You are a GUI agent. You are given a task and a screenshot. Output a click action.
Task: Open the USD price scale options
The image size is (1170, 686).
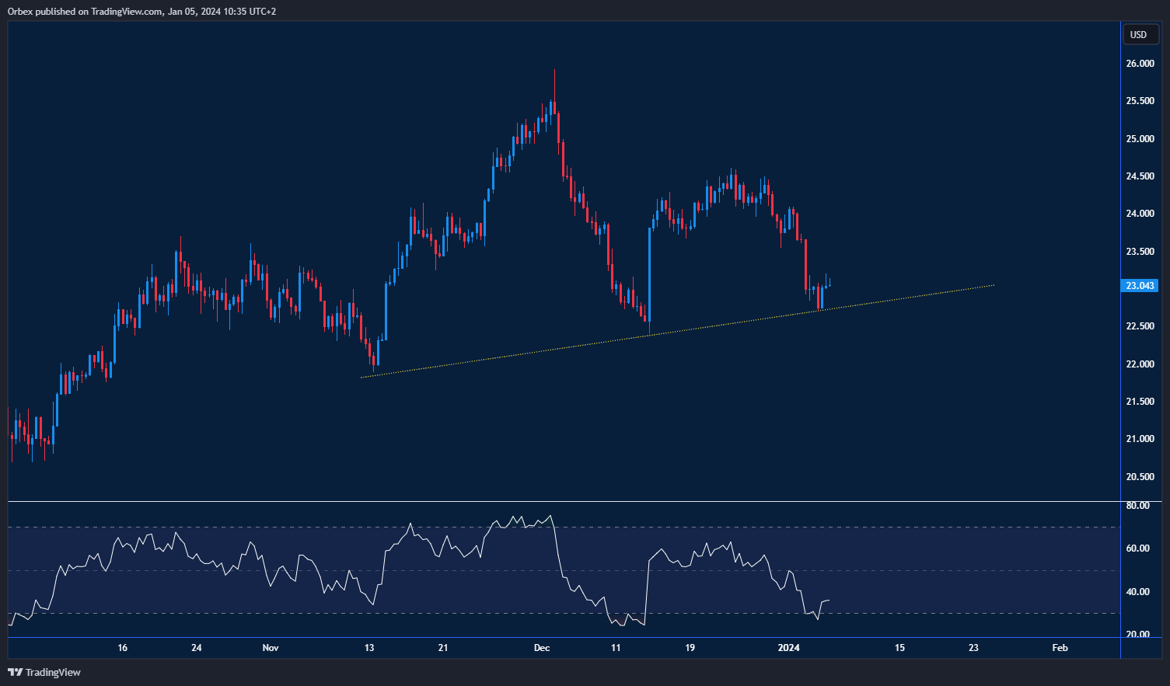click(x=1140, y=233)
